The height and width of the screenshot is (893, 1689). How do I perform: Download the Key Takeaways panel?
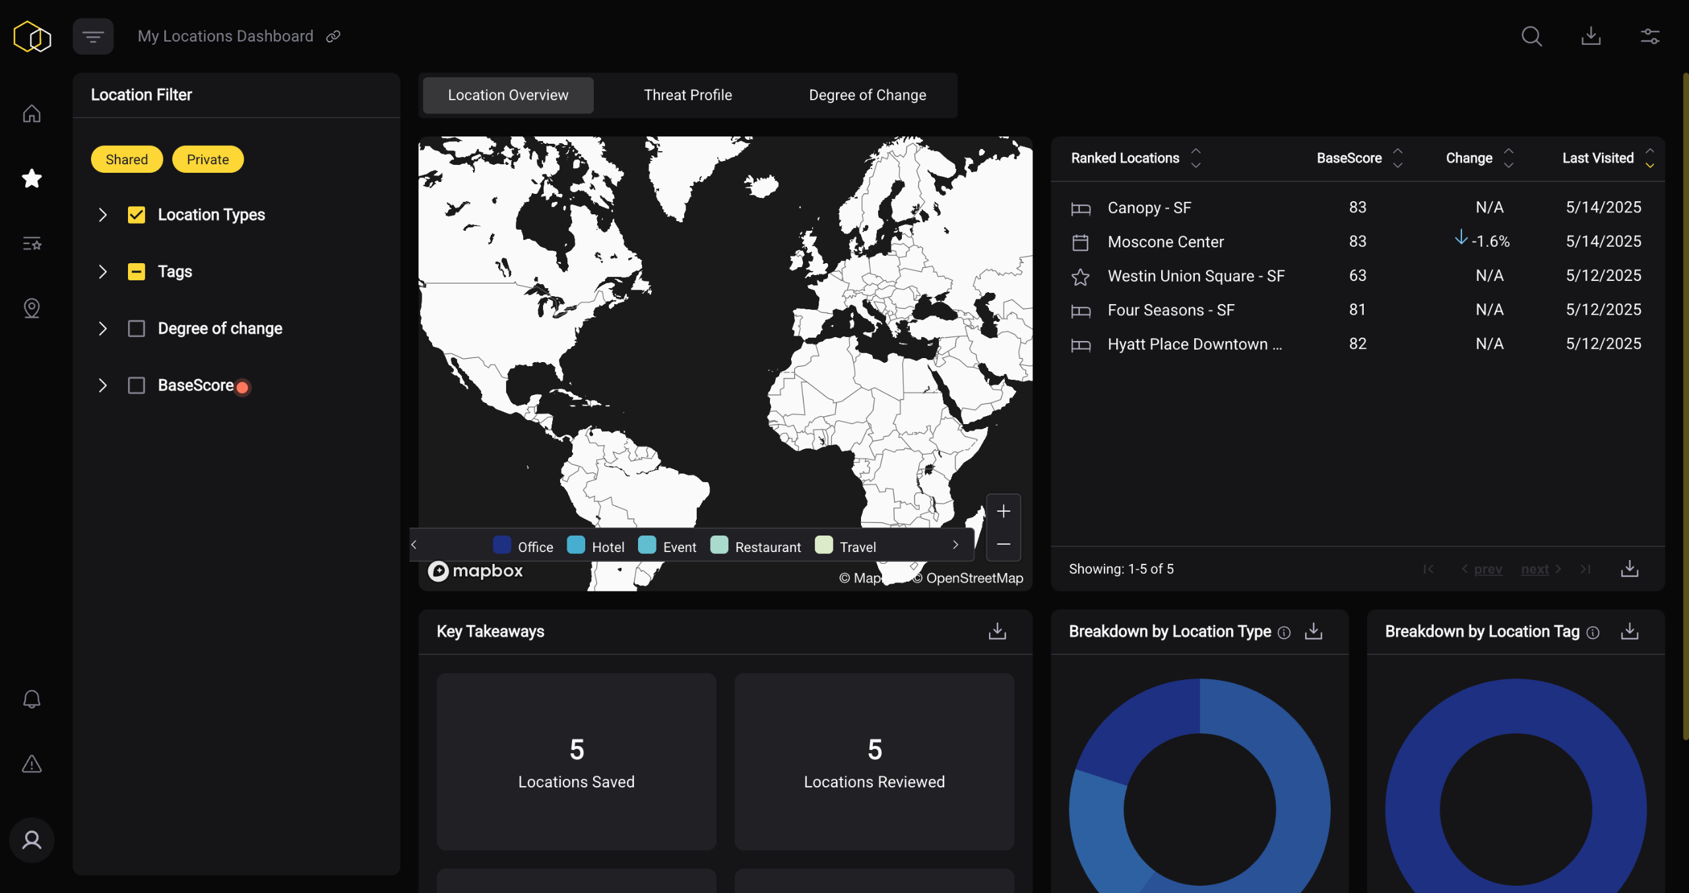coord(997,631)
